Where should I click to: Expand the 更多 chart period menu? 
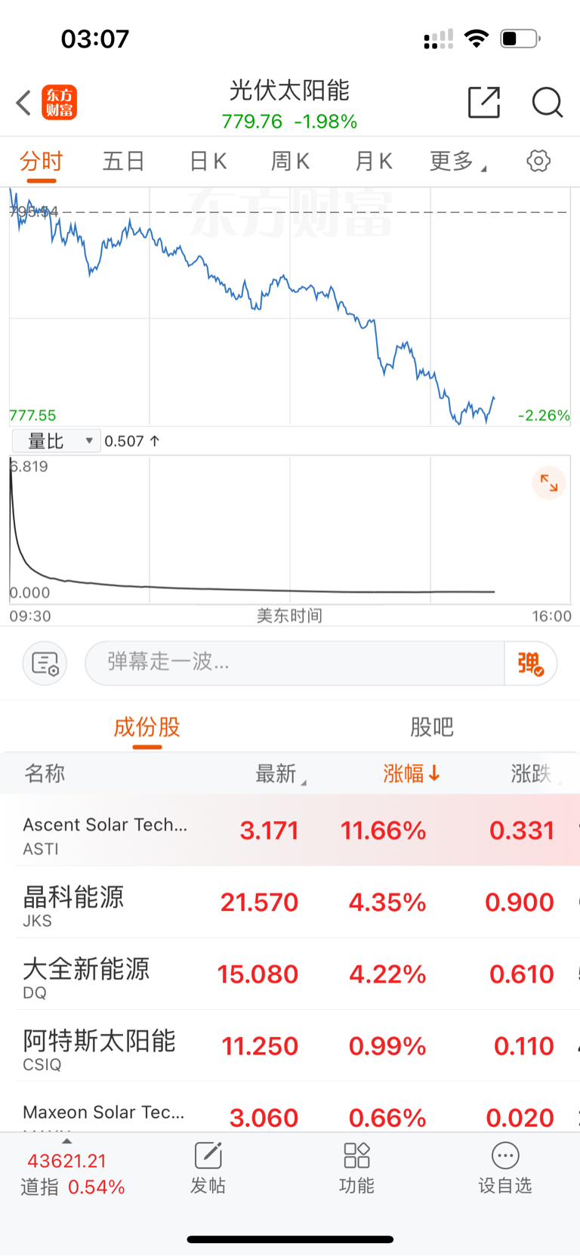point(458,161)
